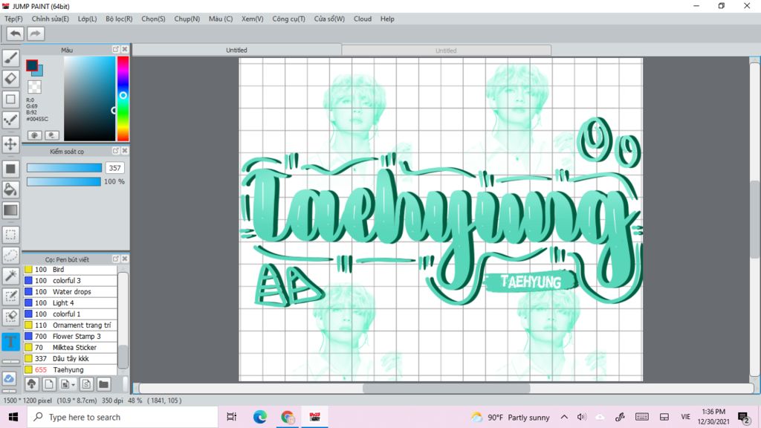Float the Kiểm soát cọ panel

(x=115, y=151)
